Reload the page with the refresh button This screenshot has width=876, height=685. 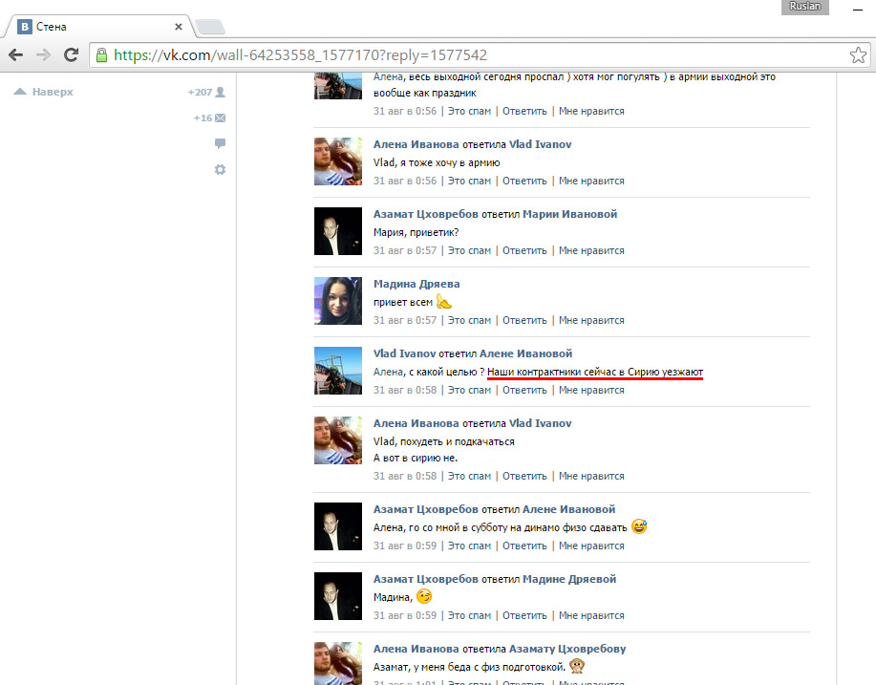click(71, 55)
